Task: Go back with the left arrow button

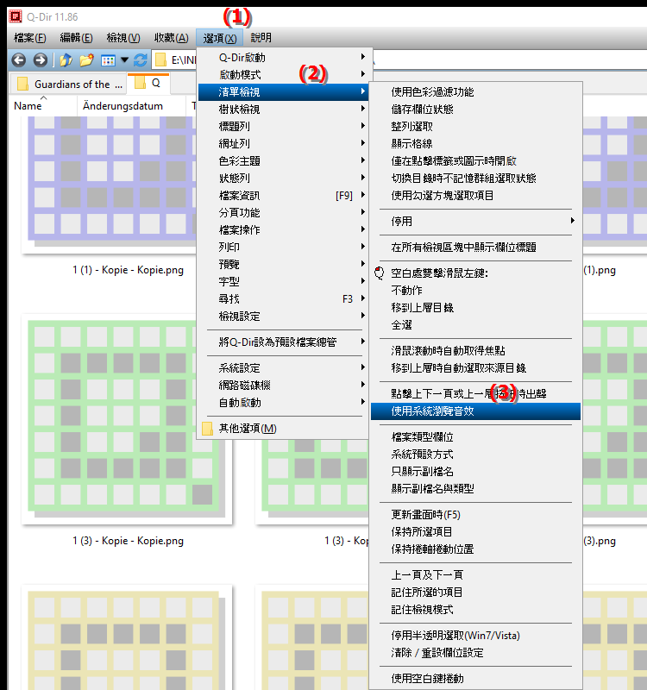Action: point(18,60)
